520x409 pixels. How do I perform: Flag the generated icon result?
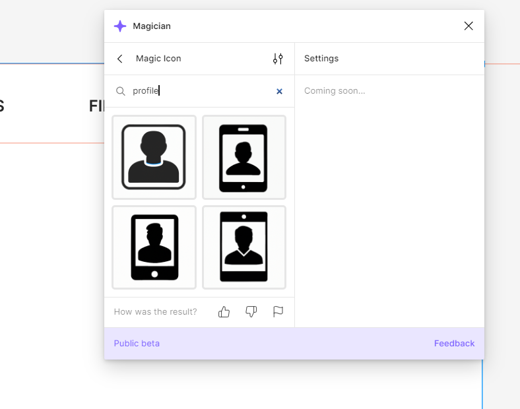point(278,311)
